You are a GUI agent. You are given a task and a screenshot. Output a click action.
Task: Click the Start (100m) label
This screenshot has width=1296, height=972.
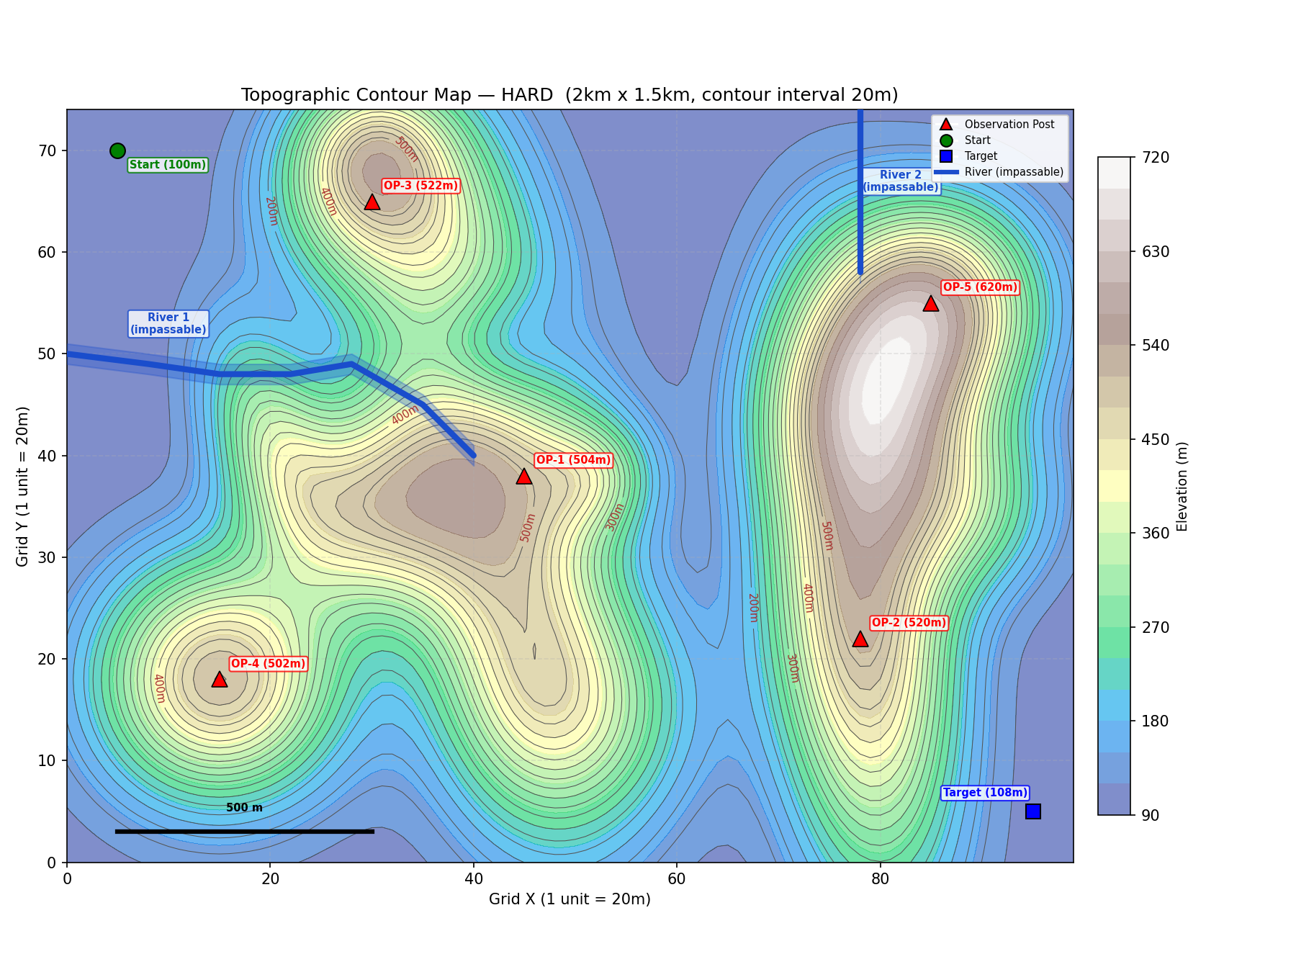click(x=168, y=165)
